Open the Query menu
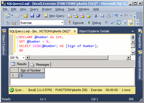This screenshot has width=144, height=103. pos(34,9)
